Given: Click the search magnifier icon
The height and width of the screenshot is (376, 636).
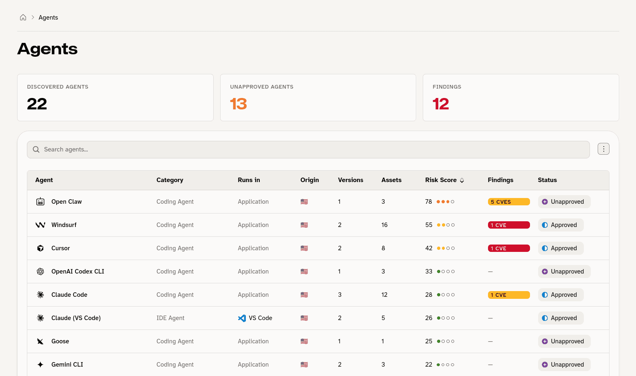Looking at the screenshot, I should 36,149.
